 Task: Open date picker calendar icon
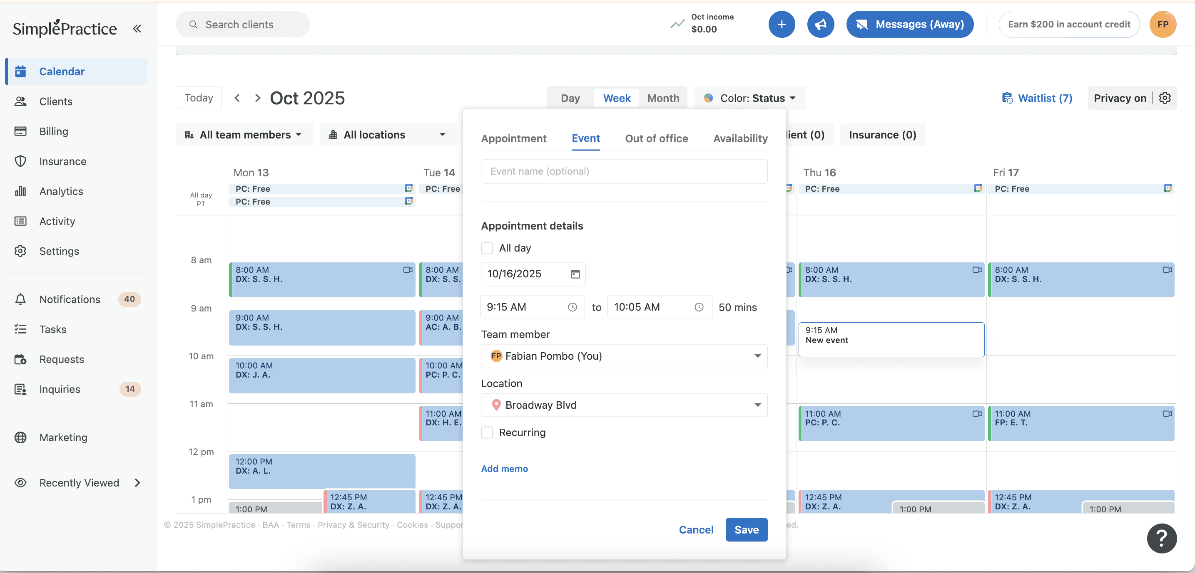pos(575,274)
